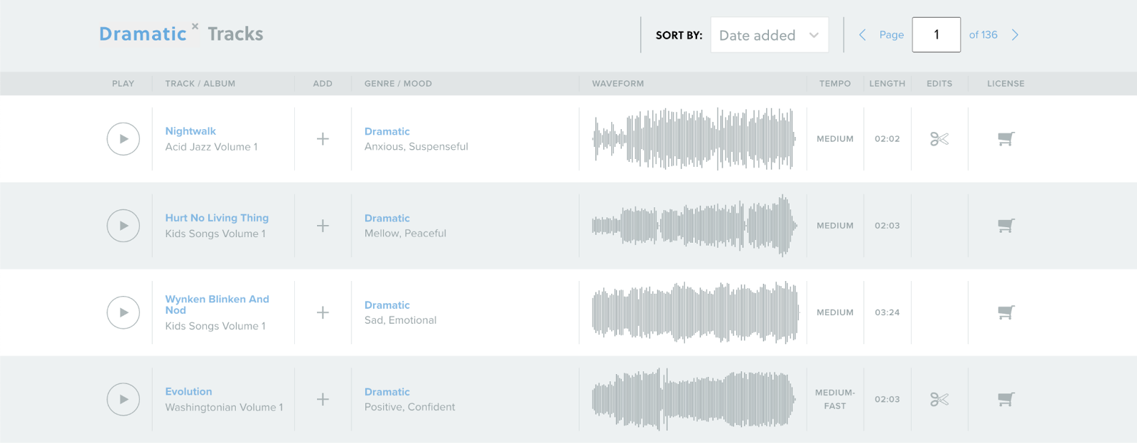Image resolution: width=1137 pixels, height=445 pixels.
Task: Add Nightwalk using the plus icon
Action: tap(323, 139)
